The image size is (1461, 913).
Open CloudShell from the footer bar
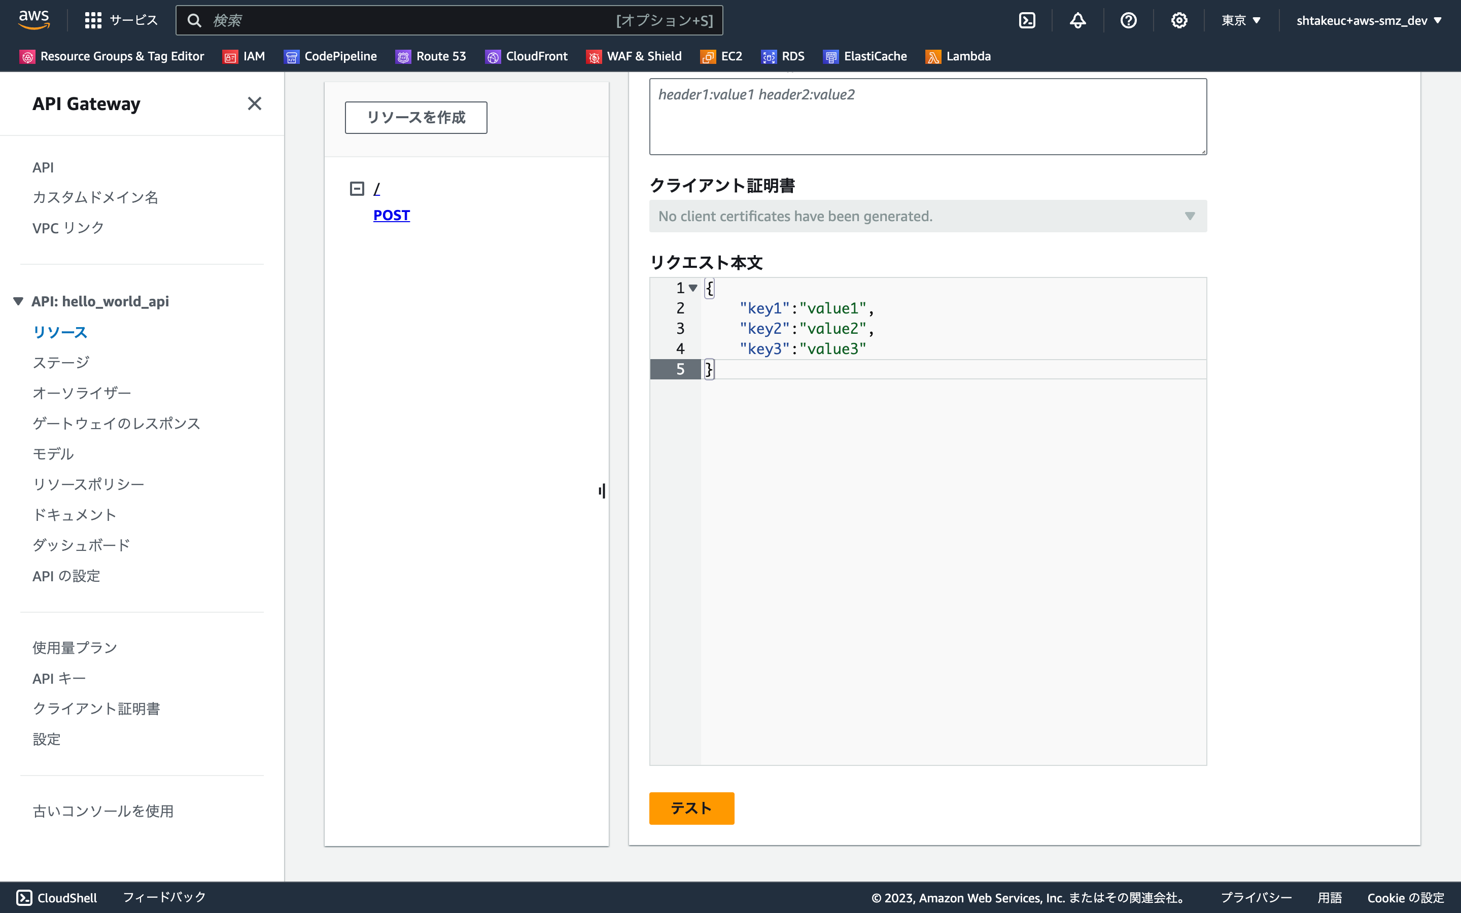coord(57,898)
